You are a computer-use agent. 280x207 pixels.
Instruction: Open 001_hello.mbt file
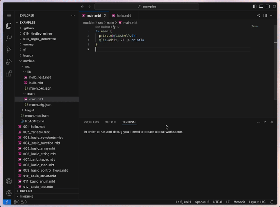(x=47, y=127)
